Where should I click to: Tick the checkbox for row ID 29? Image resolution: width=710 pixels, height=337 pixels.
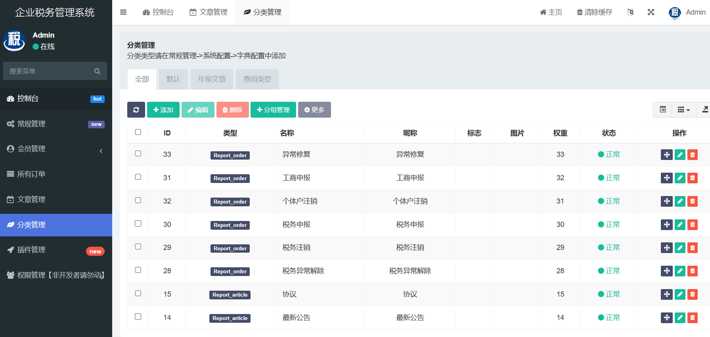[138, 247]
